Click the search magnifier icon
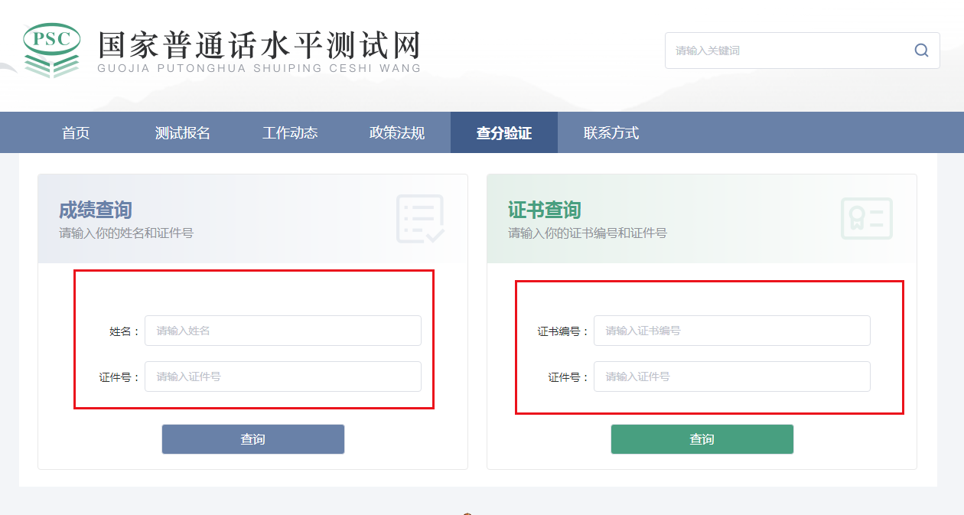The image size is (964, 515). 921,51
